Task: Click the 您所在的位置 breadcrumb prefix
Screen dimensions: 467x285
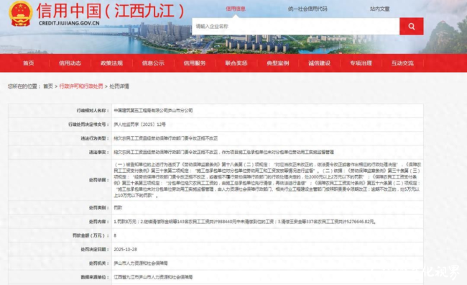Action: point(24,86)
